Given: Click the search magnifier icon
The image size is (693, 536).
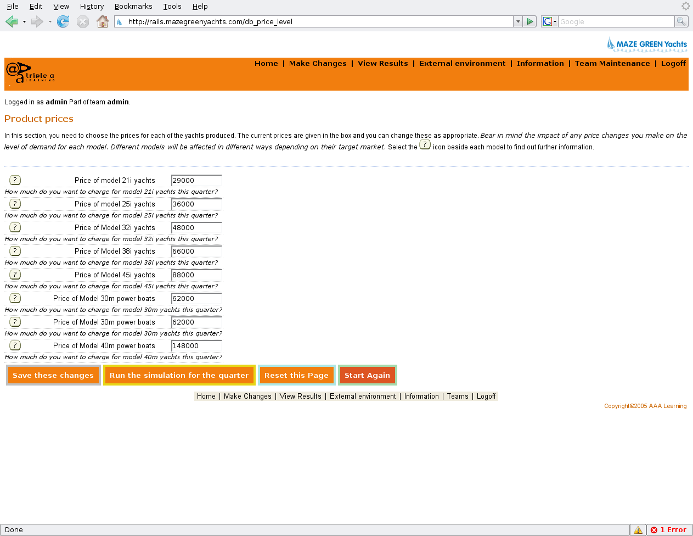Looking at the screenshot, I should click(681, 21).
